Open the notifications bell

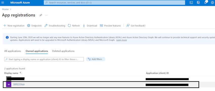point(205,3)
